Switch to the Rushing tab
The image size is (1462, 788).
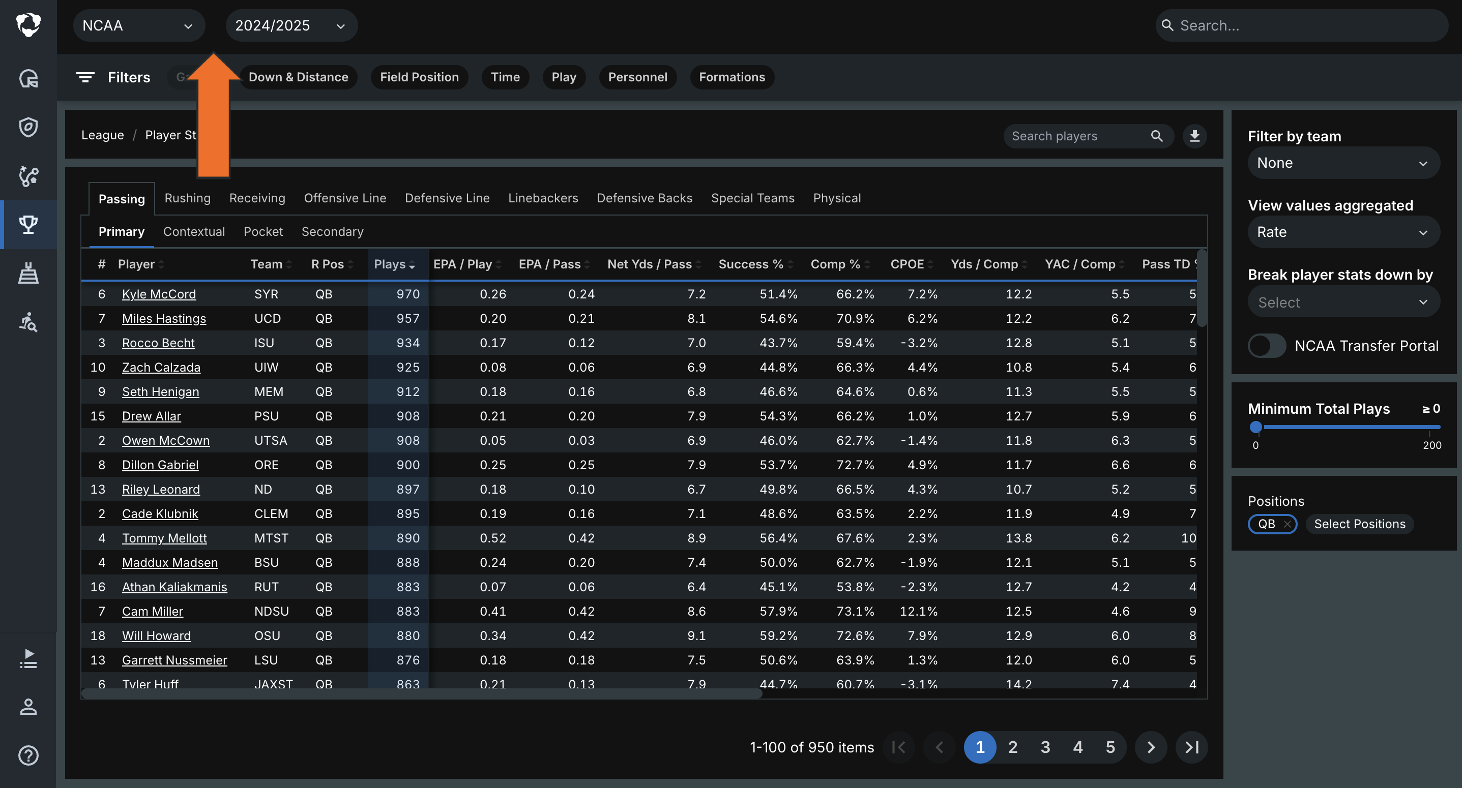[187, 198]
